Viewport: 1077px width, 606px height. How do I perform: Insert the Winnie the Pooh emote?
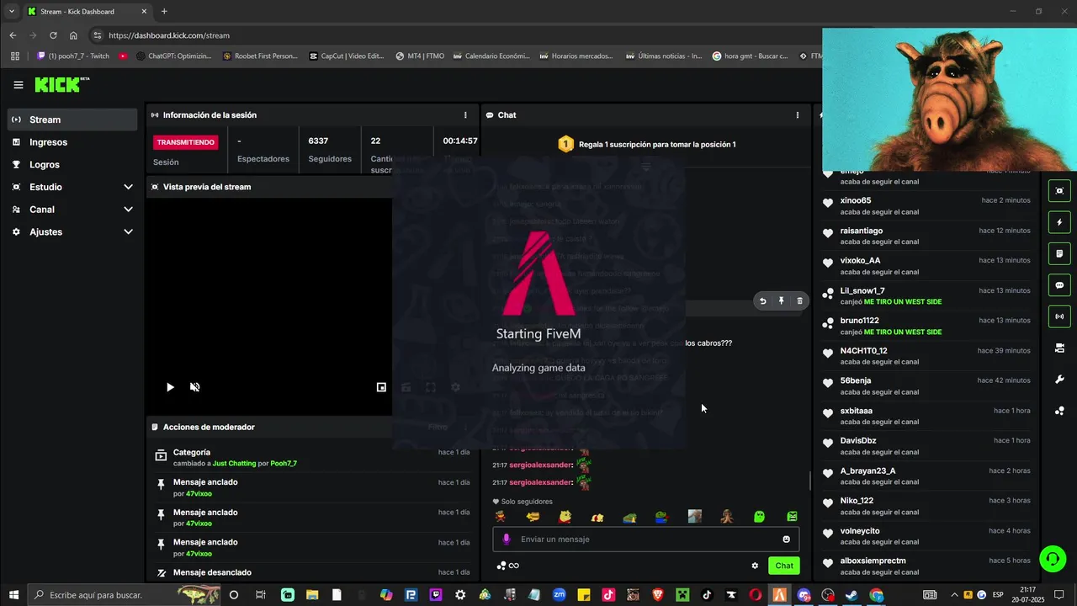(565, 517)
